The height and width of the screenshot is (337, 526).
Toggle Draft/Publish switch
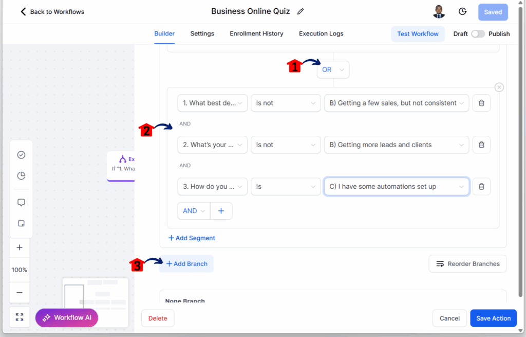(x=478, y=34)
